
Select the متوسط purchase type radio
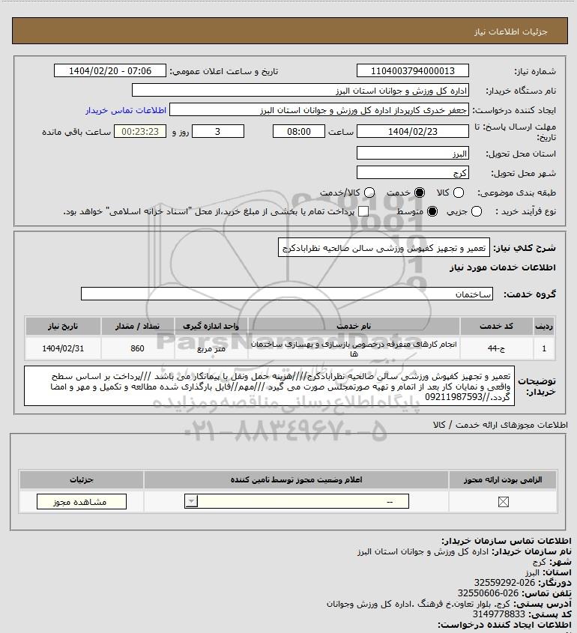pyautogui.click(x=432, y=211)
